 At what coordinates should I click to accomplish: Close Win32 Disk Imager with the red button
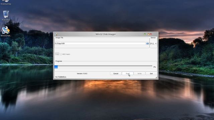[151, 34]
